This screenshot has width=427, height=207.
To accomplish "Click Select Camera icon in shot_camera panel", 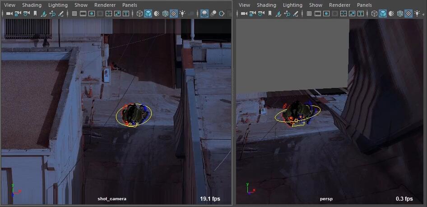I will pyautogui.click(x=9, y=14).
